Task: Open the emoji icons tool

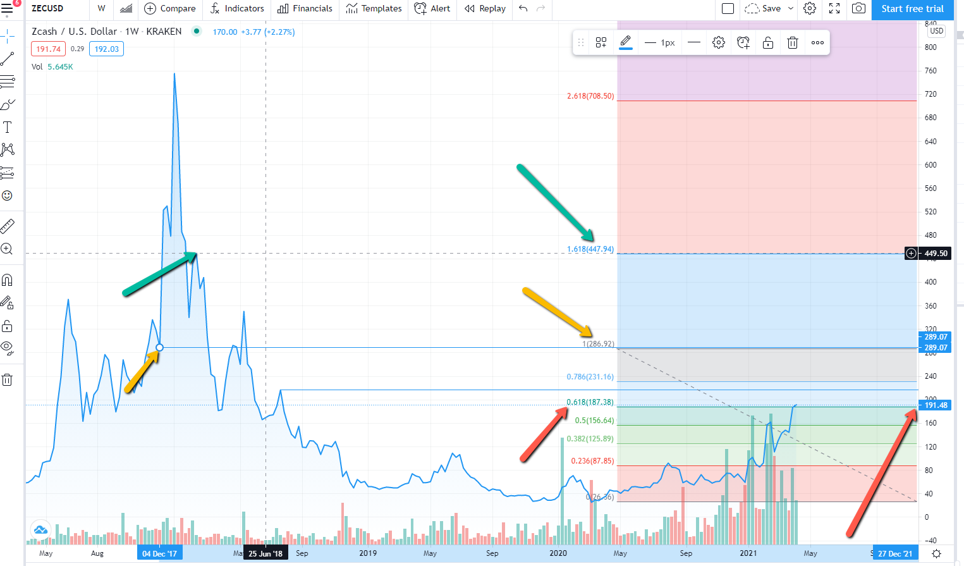Action: click(8, 195)
